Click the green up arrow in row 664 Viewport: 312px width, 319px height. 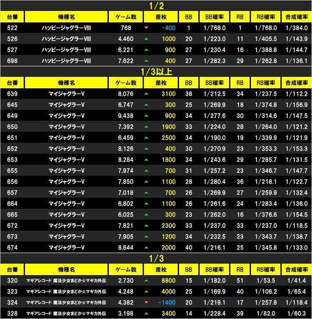(146, 203)
